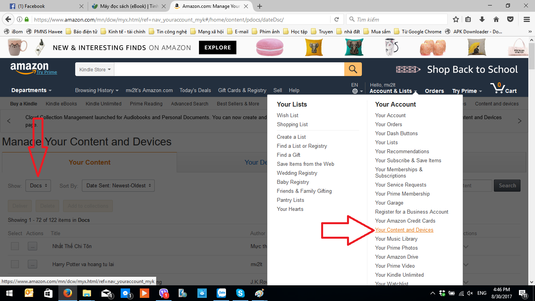535x301 pixels.
Task: Open the Show Docs dropdown
Action: pos(38,185)
